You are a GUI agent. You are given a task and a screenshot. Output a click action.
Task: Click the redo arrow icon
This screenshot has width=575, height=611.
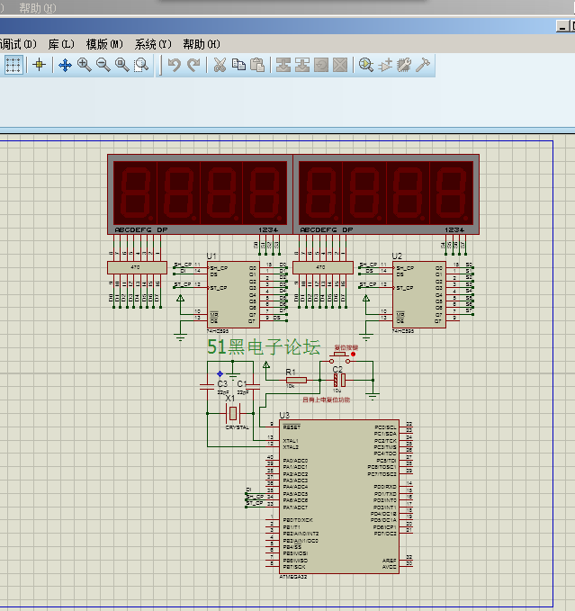193,65
